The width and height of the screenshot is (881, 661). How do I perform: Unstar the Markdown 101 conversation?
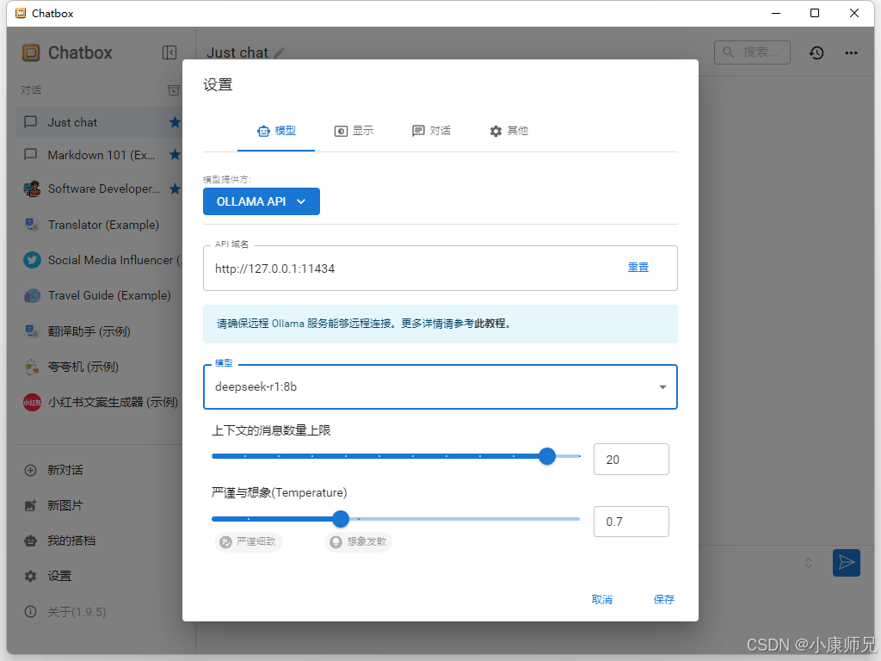pyautogui.click(x=175, y=155)
